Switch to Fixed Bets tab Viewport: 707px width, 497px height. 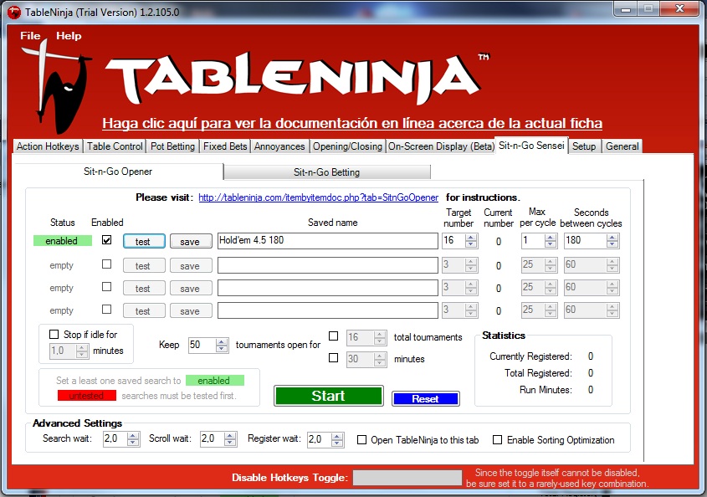pos(225,146)
